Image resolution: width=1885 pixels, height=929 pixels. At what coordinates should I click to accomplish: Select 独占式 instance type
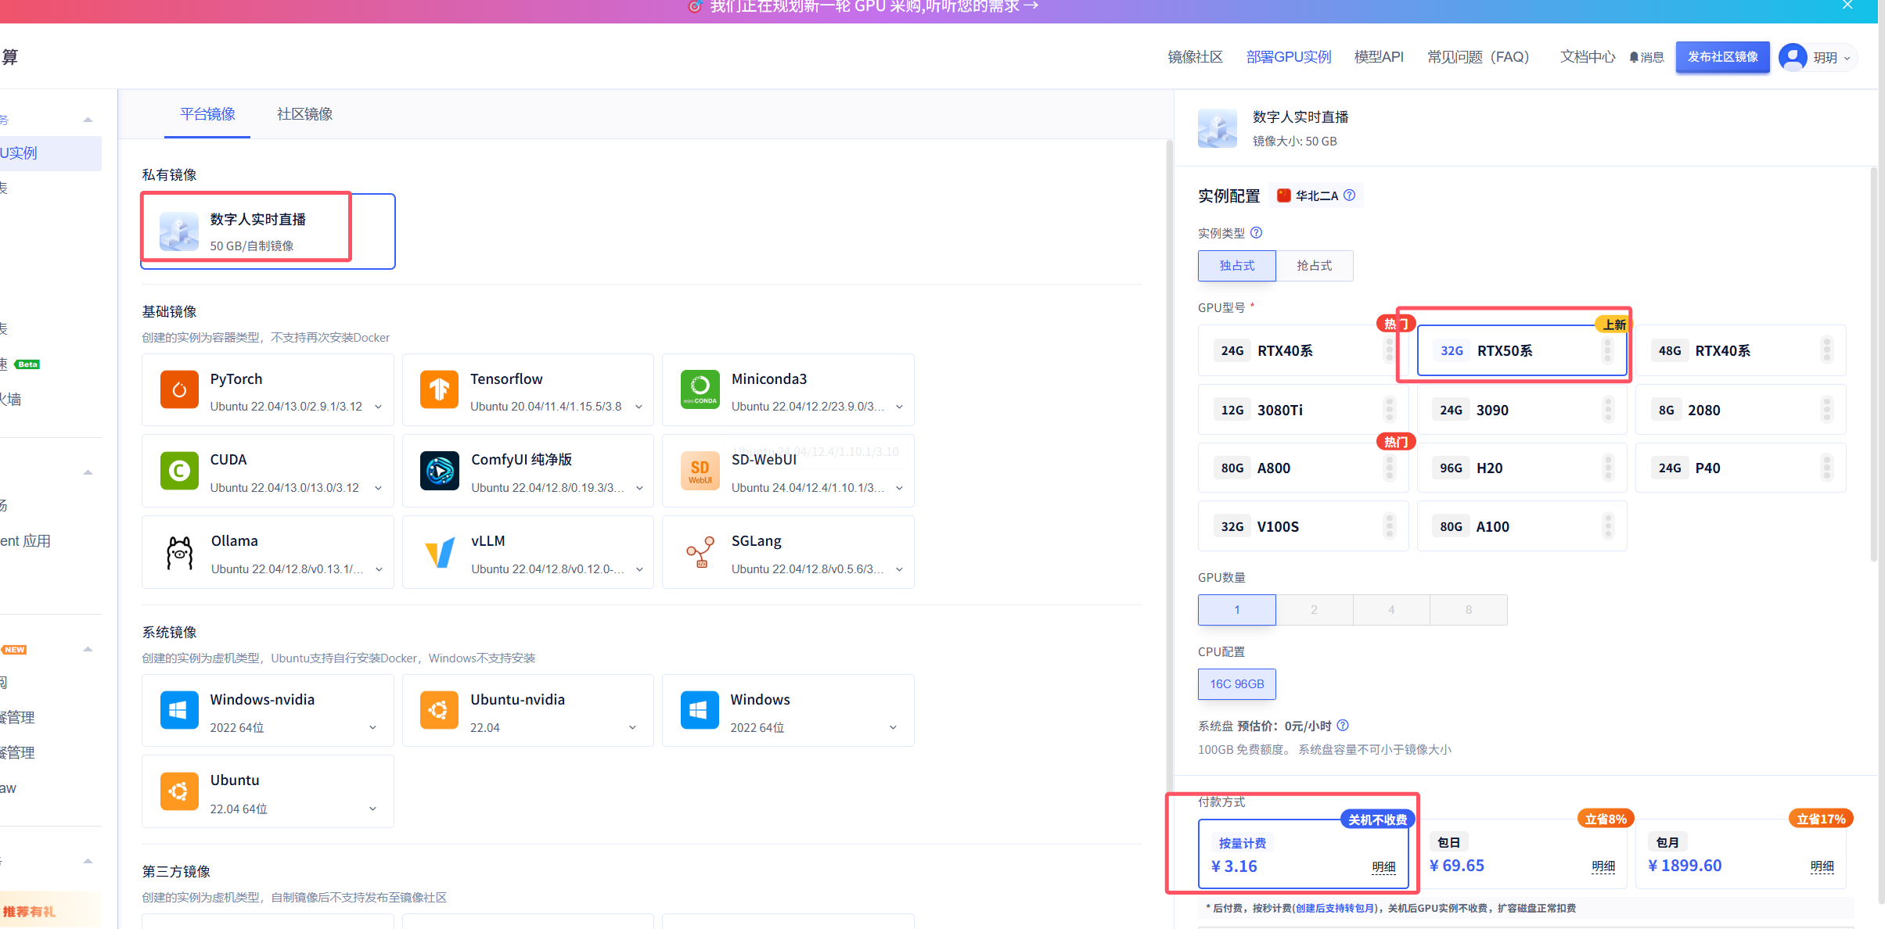tap(1237, 266)
